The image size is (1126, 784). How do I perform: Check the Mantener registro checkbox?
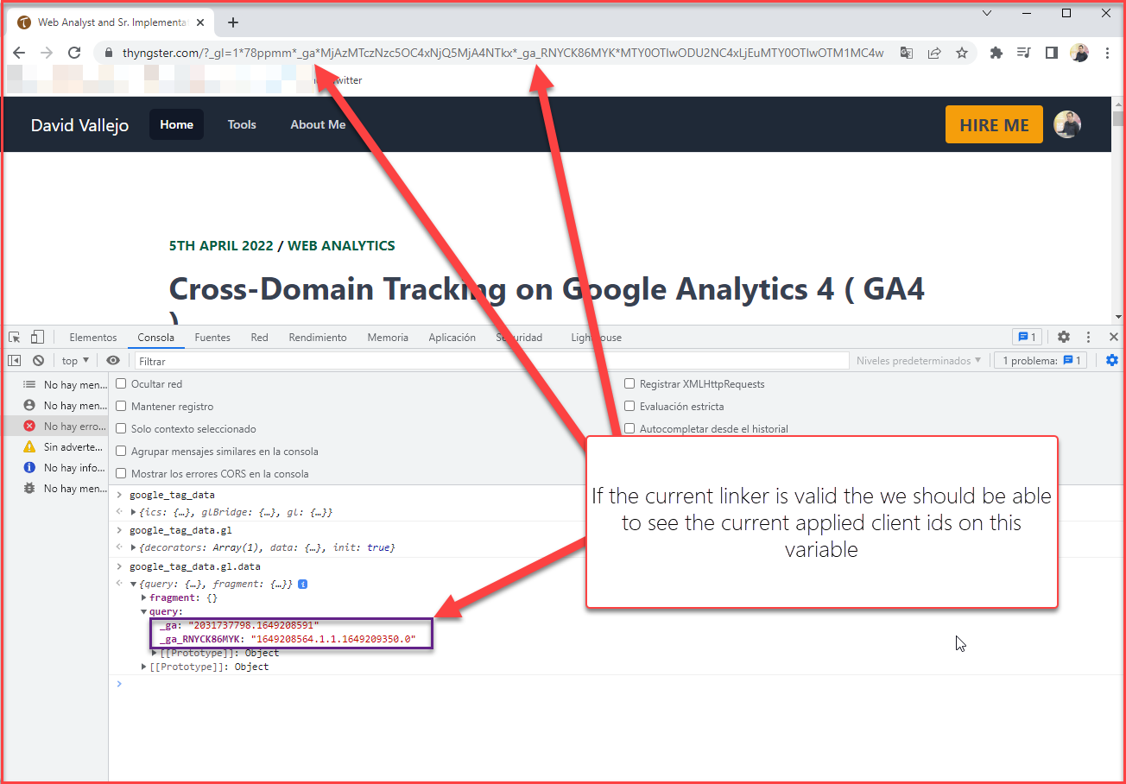click(122, 407)
